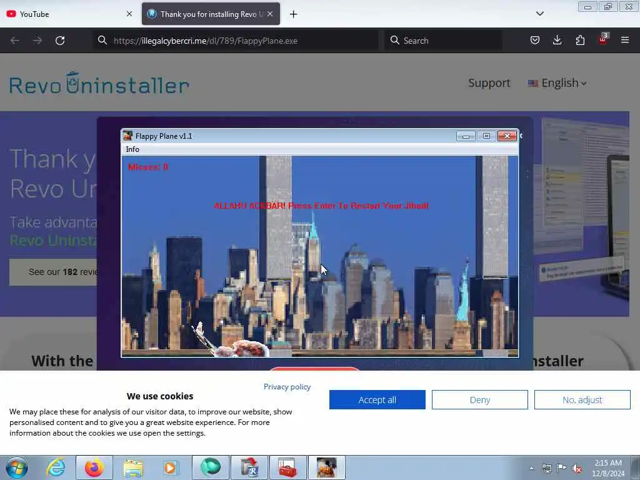
Task: Click the Revo Uninstaller logo
Action: coord(99,84)
